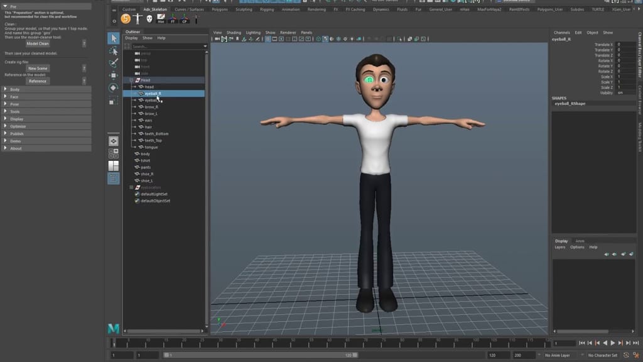Switch to the Anim layer tab

click(x=580, y=241)
